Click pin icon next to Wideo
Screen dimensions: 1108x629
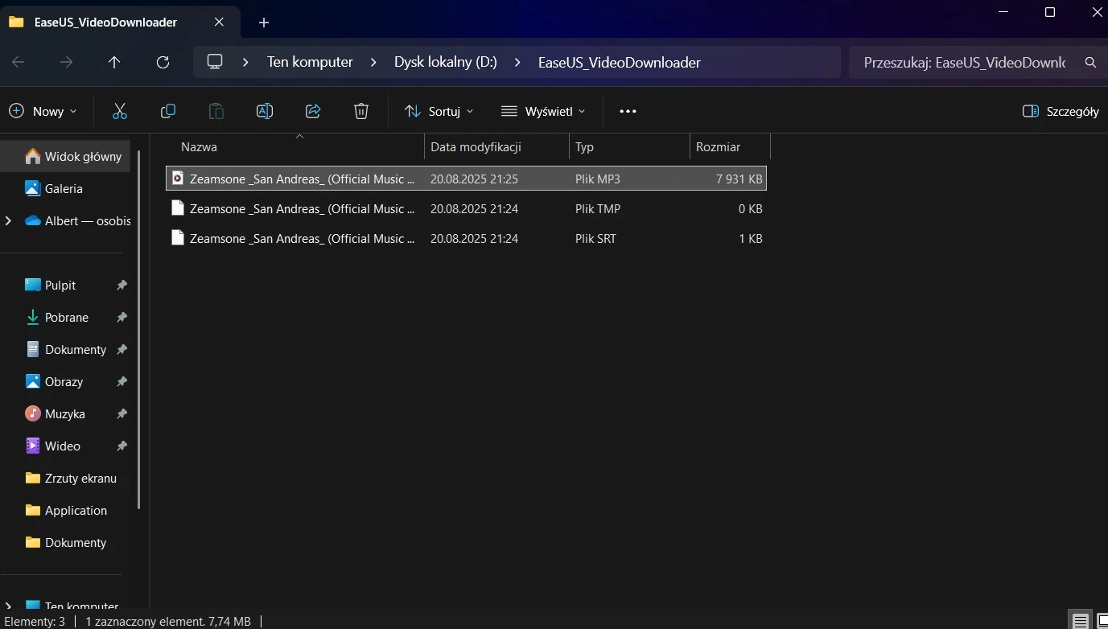coord(122,446)
